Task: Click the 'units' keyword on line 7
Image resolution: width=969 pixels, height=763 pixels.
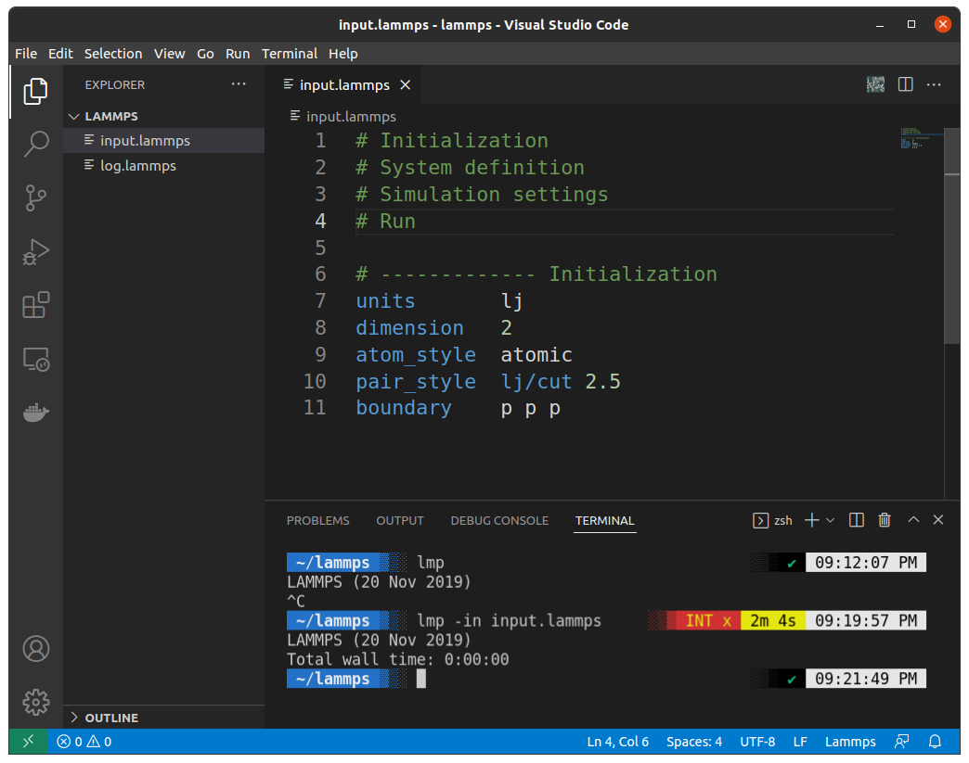Action: [x=385, y=301]
